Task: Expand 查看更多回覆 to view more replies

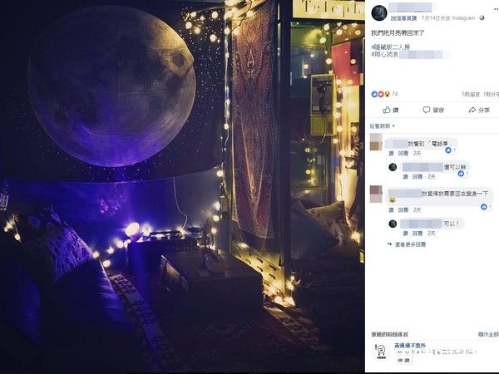Action: pyautogui.click(x=410, y=244)
